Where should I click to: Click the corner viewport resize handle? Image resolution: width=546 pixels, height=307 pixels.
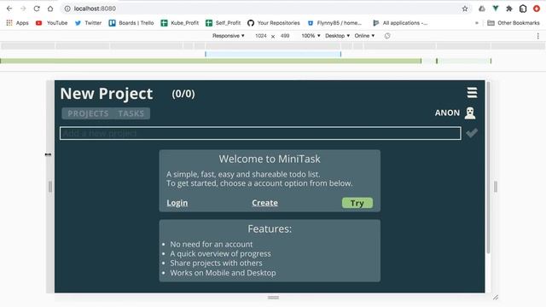pyautogui.click(x=496, y=298)
